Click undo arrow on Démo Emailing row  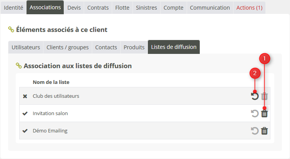coord(255,131)
